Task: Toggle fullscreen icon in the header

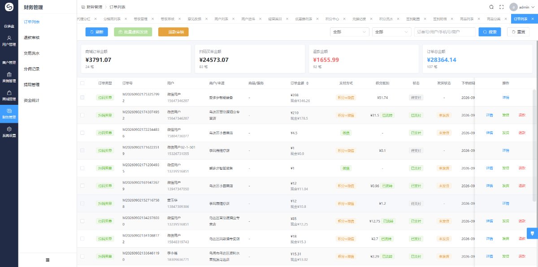Action: [x=501, y=7]
